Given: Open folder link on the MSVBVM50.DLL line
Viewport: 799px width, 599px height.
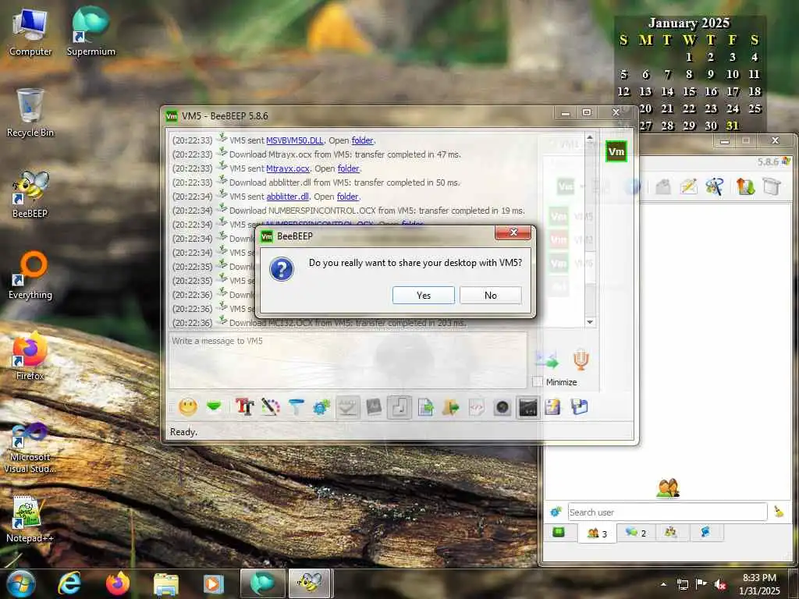Looking at the screenshot, I should (x=362, y=140).
